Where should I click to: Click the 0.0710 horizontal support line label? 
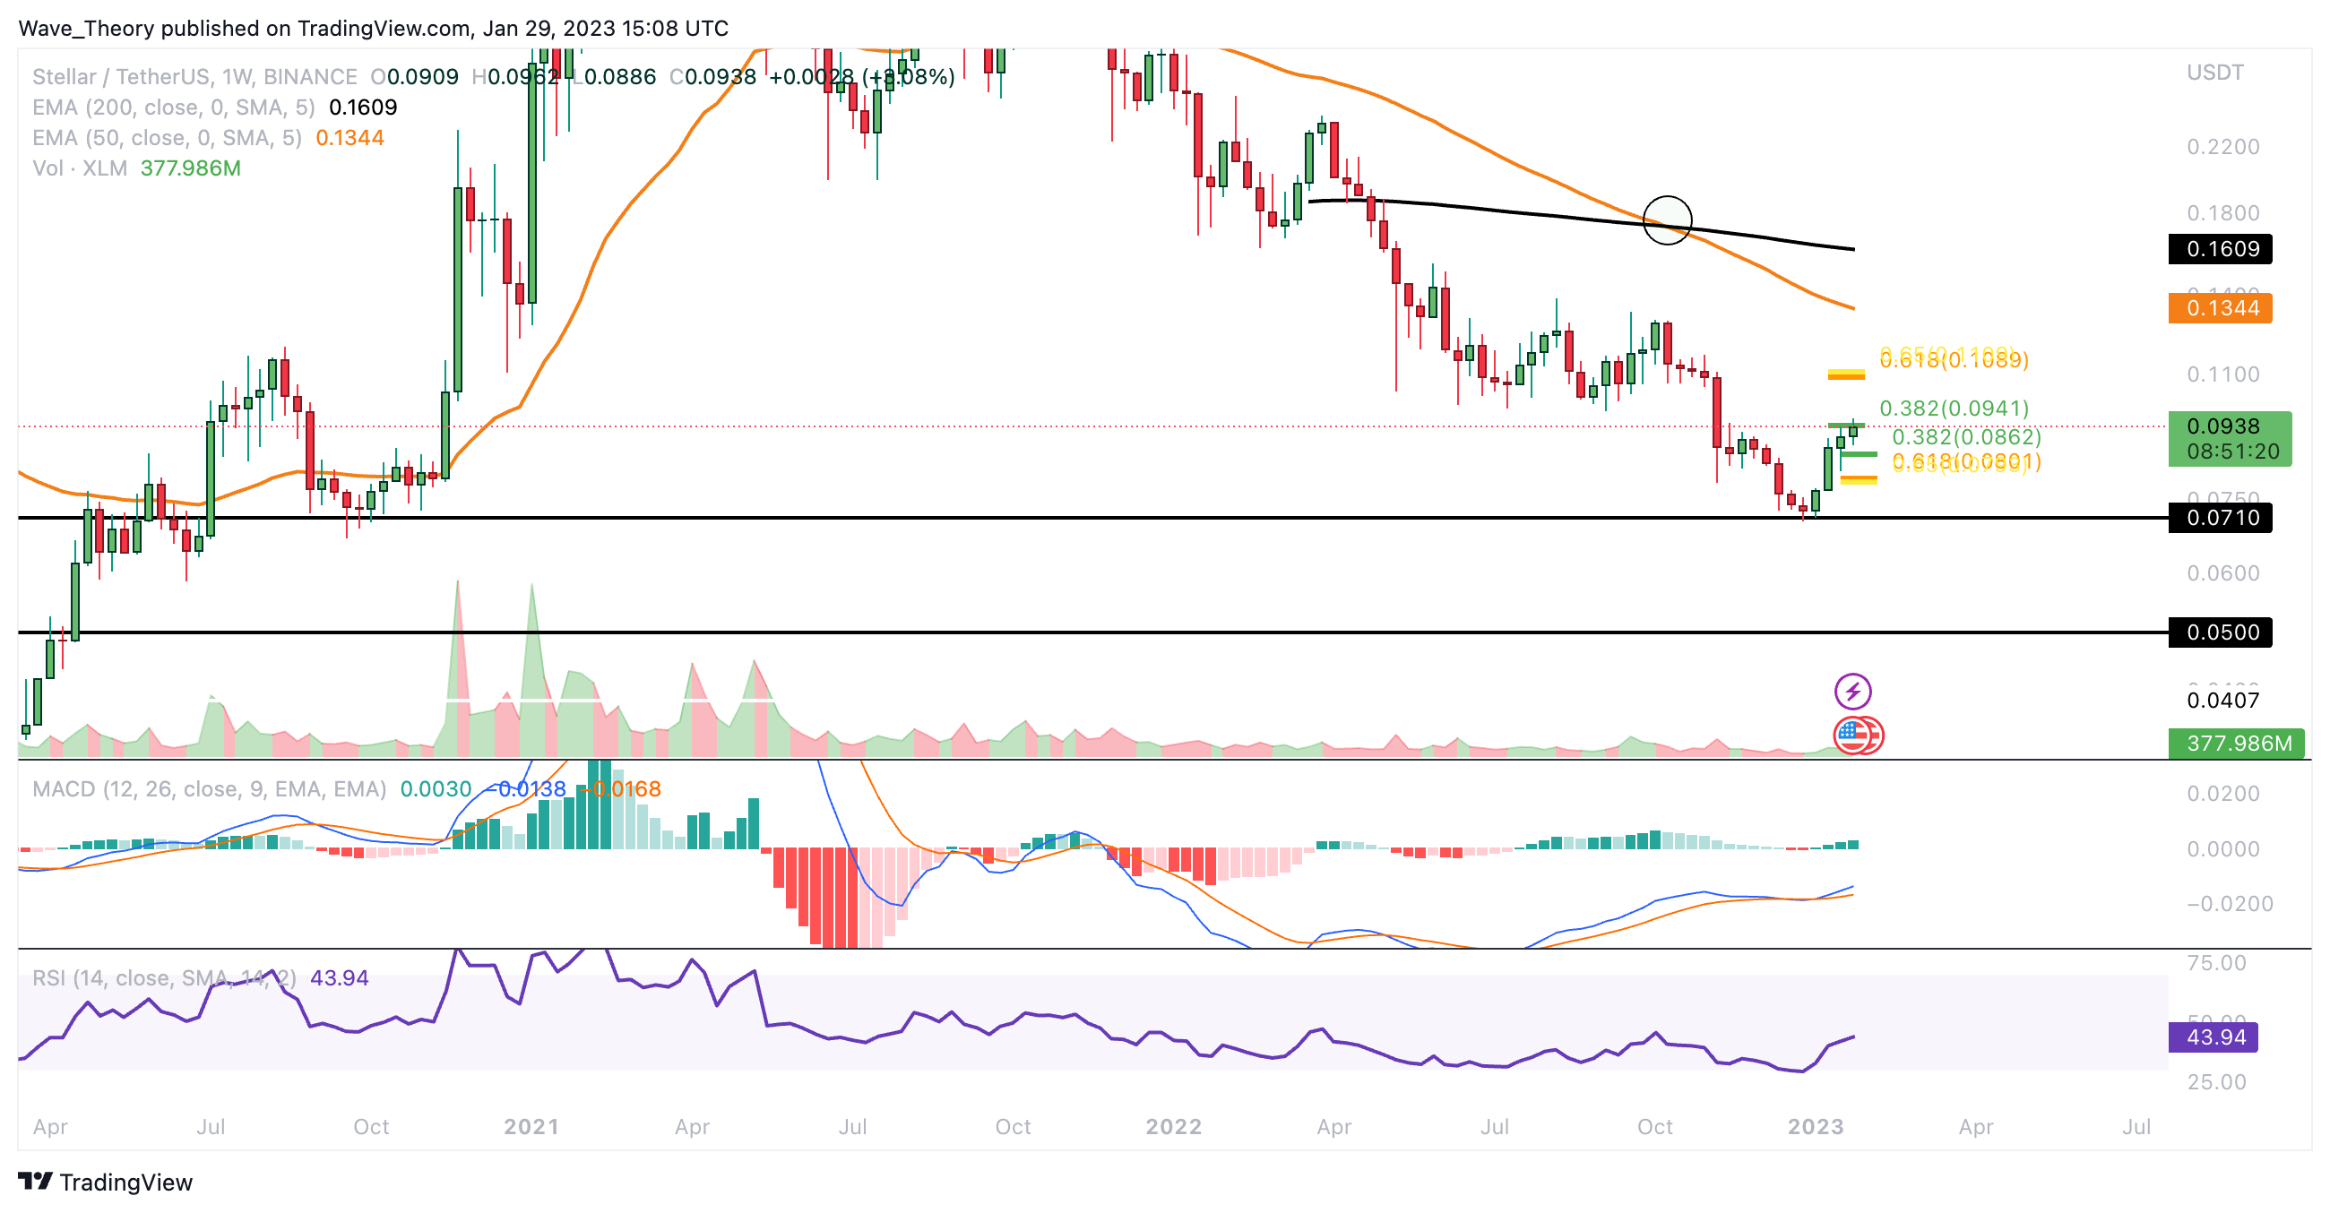click(x=2220, y=518)
